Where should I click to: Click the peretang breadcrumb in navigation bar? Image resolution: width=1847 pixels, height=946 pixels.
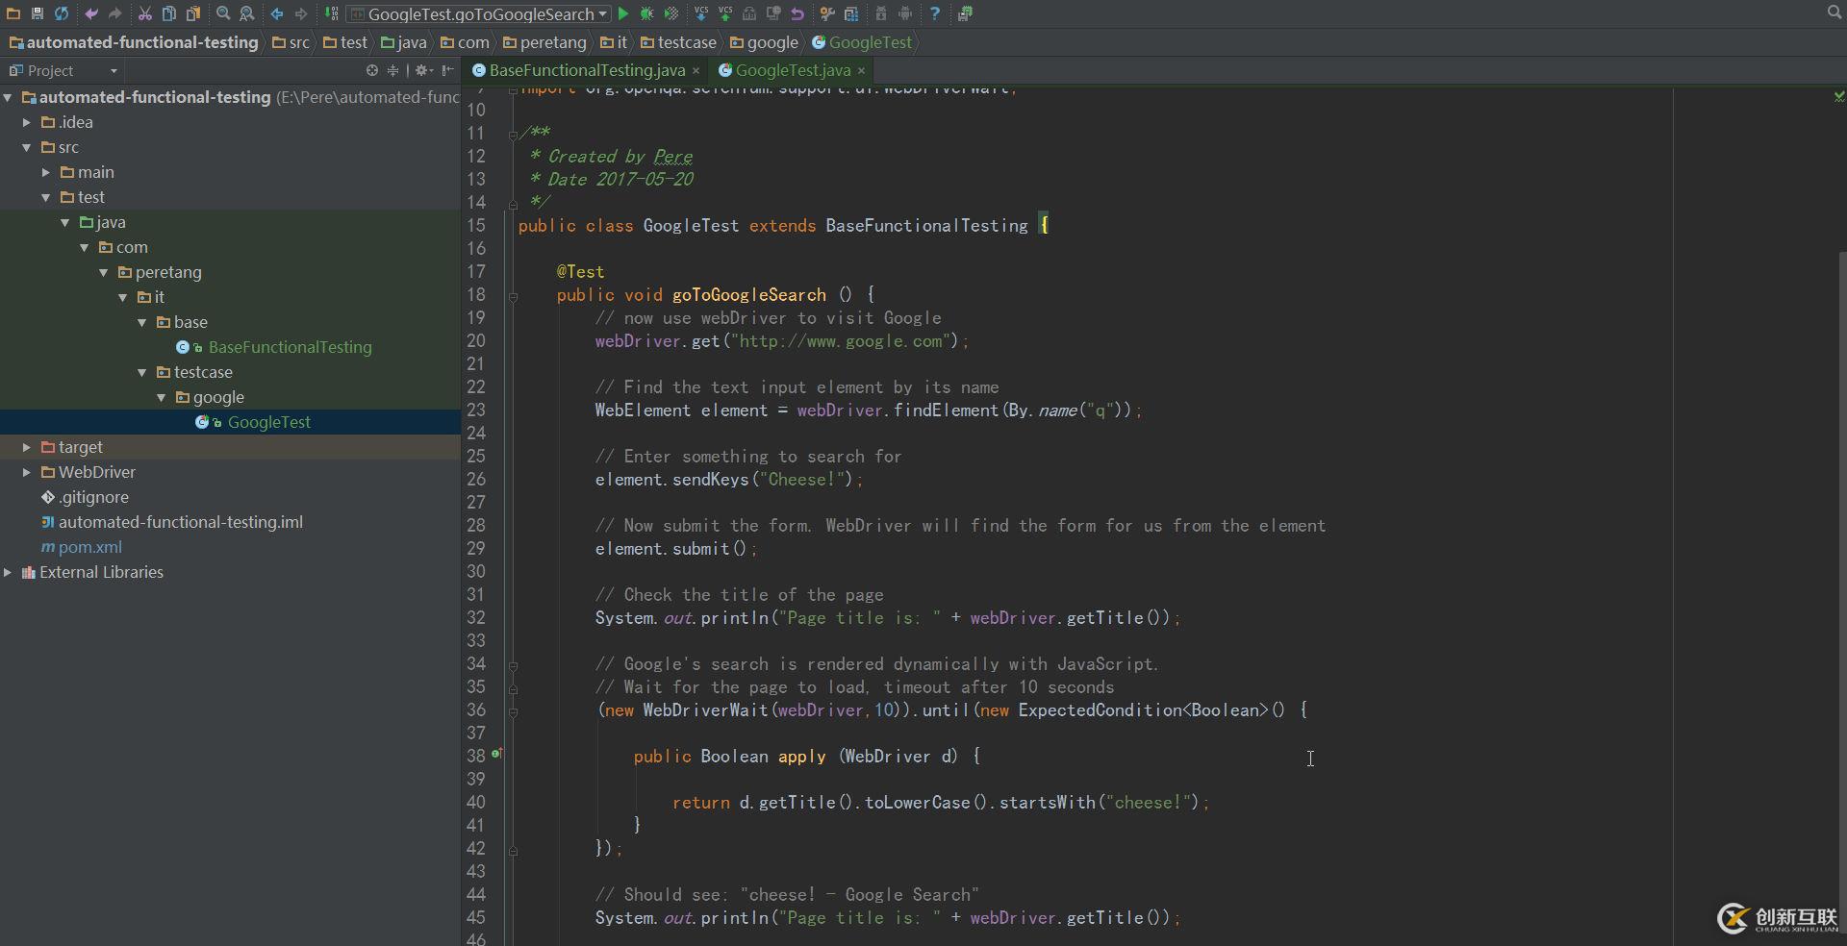pos(544,42)
